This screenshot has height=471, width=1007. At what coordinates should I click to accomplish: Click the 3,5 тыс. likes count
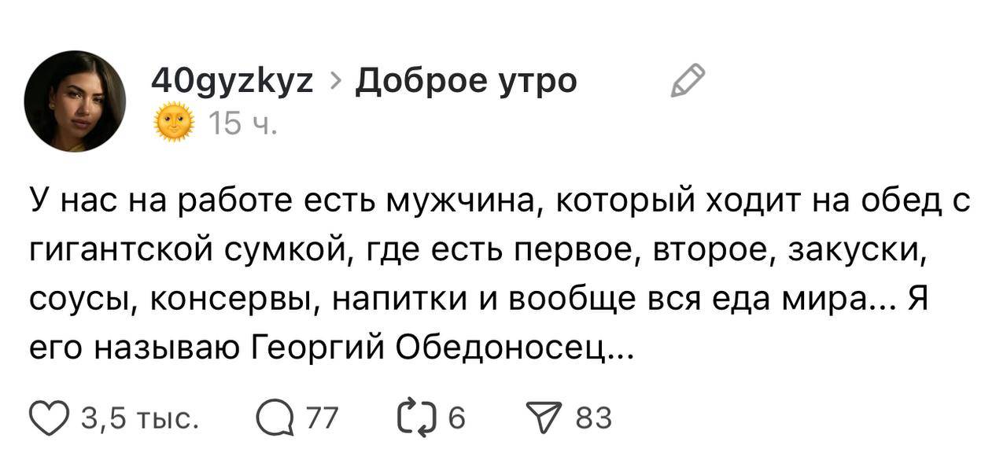pos(142,418)
